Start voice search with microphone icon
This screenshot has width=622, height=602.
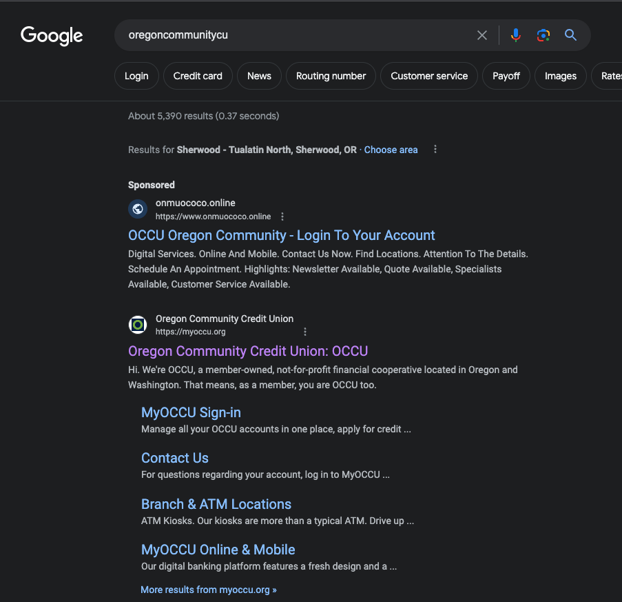point(516,35)
